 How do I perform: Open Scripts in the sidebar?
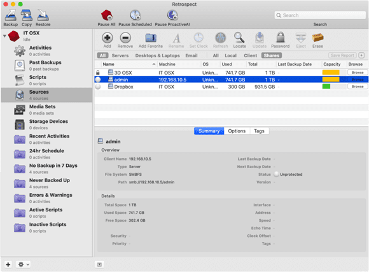coord(46,80)
